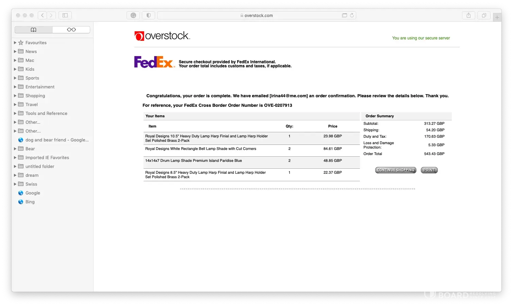Click the Subtotal value 313.27 GBP
The height and width of the screenshot is (306, 513).
pyautogui.click(x=434, y=123)
